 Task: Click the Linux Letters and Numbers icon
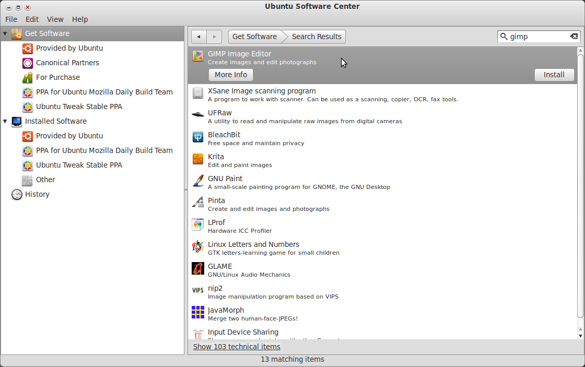198,246
